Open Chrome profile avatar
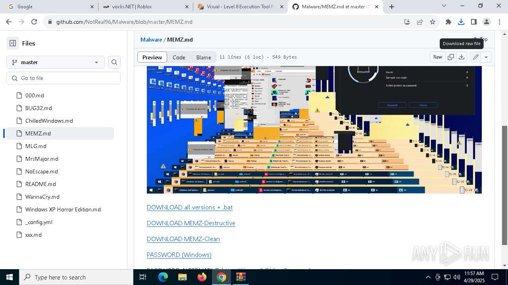Image resolution: width=508 pixels, height=285 pixels. 487,22
